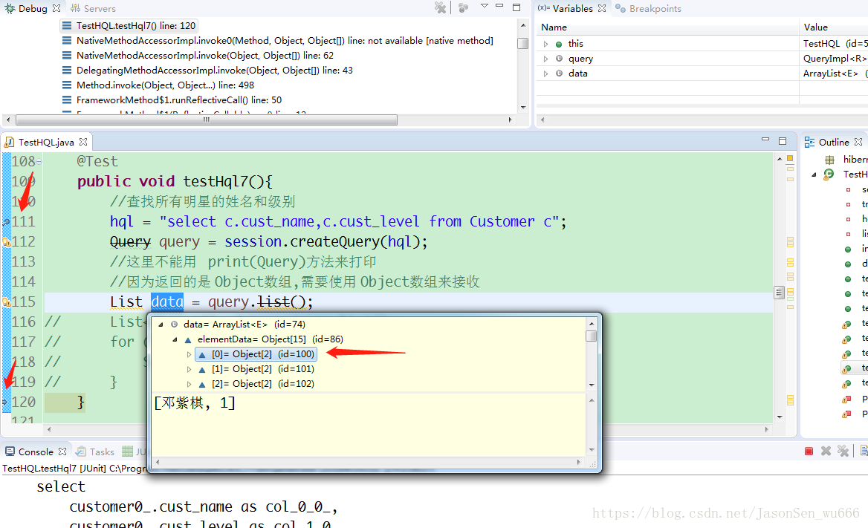Screen dimensions: 868x528
Task: Expand the 'data' variable in Variables view
Action: (x=545, y=73)
